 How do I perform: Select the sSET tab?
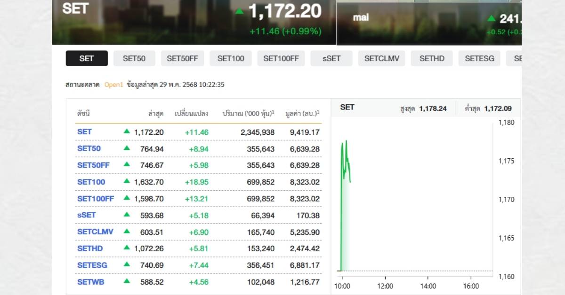click(x=331, y=59)
